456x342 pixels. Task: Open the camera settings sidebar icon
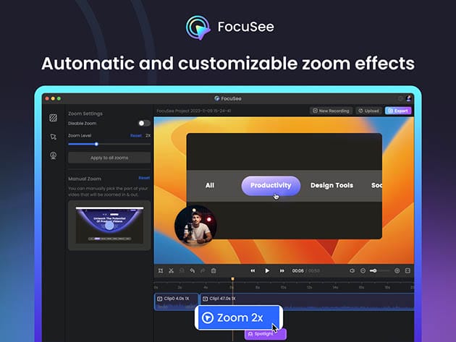click(x=53, y=155)
